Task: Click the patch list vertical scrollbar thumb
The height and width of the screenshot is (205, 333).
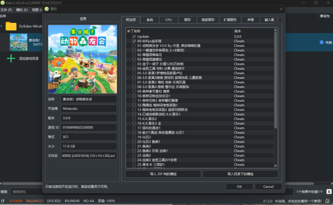Action: [276, 80]
